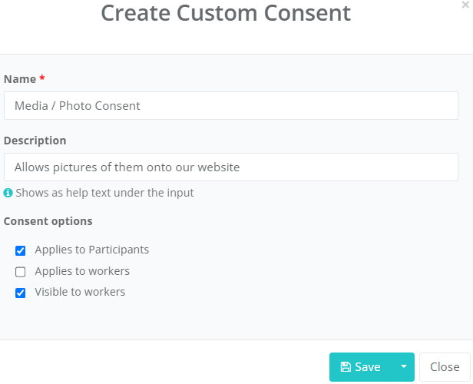Save the custom consent
Screen dimensions: 473x384
[x=361, y=367]
